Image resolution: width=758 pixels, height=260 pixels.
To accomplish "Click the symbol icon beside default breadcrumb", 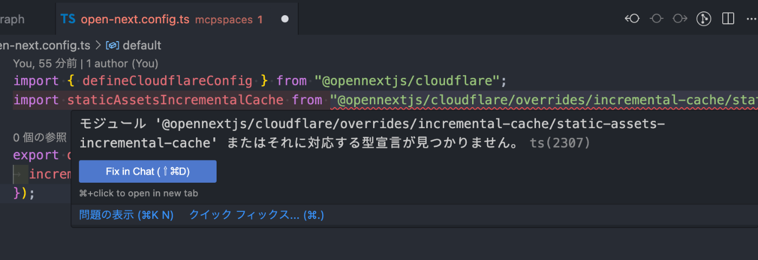I will (x=113, y=45).
